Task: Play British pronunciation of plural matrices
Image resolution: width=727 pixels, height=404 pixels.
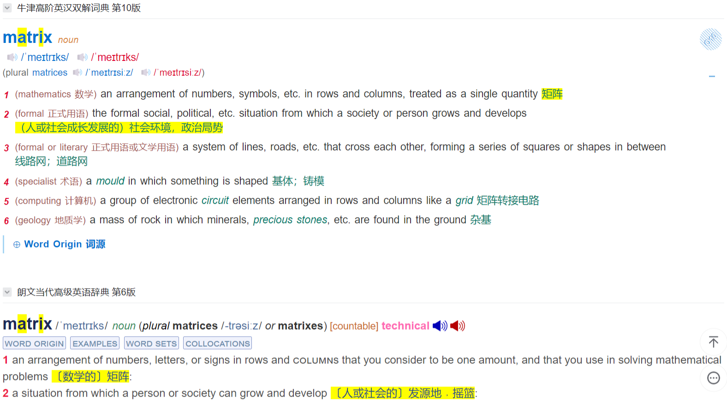Action: 77,72
